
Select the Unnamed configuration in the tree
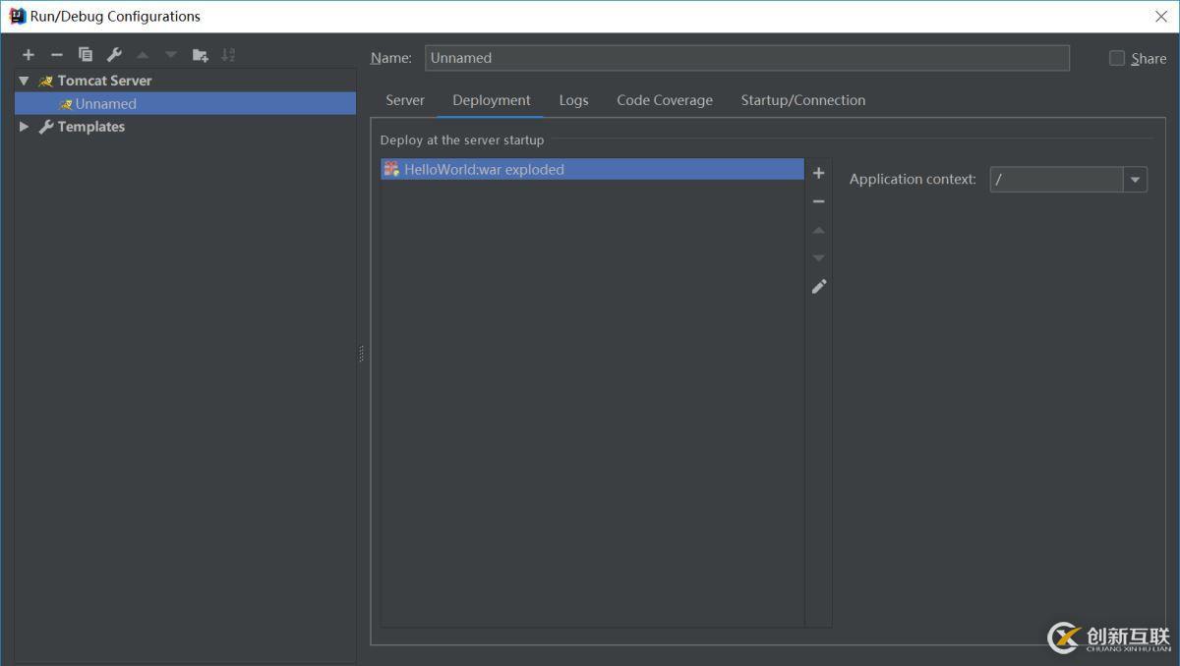[106, 103]
